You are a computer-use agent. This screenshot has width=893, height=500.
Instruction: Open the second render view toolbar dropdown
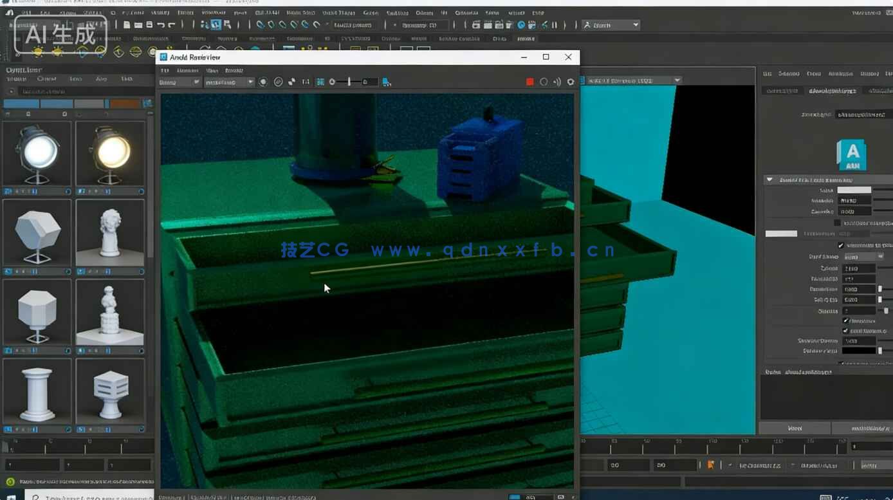point(229,82)
